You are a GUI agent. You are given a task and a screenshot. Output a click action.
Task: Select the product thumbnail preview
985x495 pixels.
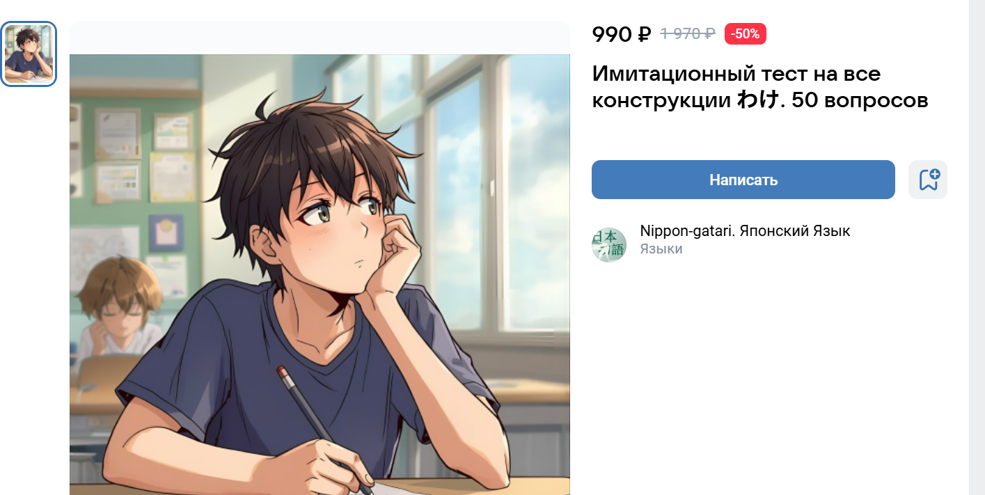pos(29,54)
